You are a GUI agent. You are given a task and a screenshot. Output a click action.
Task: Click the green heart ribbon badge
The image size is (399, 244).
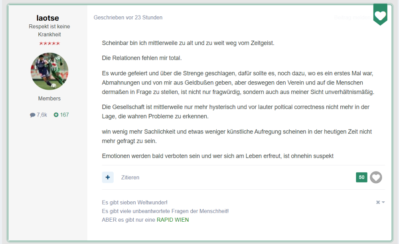pyautogui.click(x=380, y=15)
